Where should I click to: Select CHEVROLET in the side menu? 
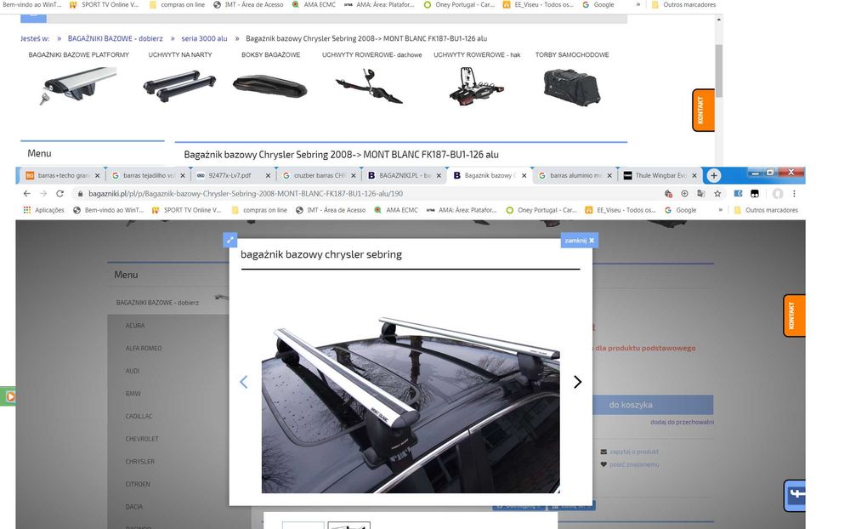click(x=142, y=439)
